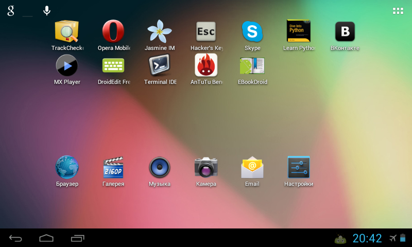Open the TrackChecker app
Image resolution: width=412 pixels, height=247 pixels.
pyautogui.click(x=67, y=32)
